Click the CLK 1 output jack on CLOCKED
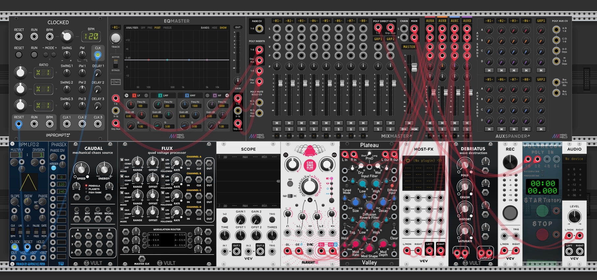597x280 pixels. [67, 124]
